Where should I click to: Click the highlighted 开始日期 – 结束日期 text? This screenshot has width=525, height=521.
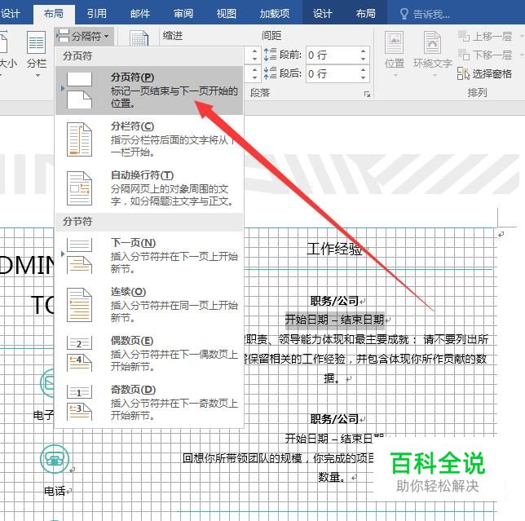pyautogui.click(x=334, y=320)
